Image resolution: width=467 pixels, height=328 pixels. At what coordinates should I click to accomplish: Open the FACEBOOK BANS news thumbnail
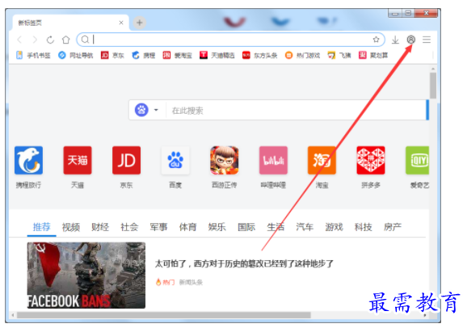click(86, 275)
